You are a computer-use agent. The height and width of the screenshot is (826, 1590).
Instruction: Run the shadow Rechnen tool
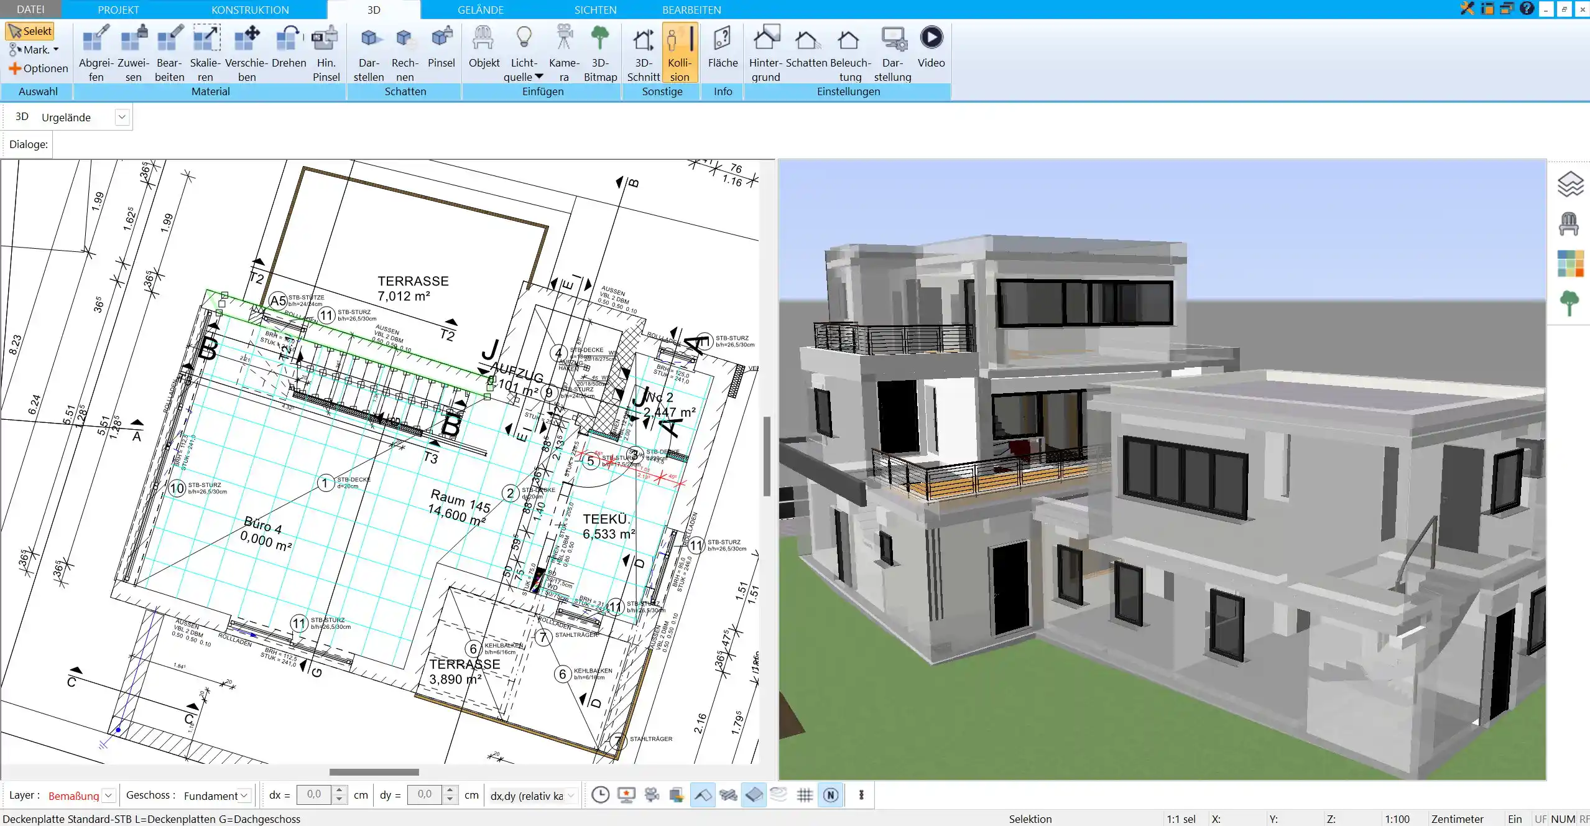pyautogui.click(x=405, y=53)
